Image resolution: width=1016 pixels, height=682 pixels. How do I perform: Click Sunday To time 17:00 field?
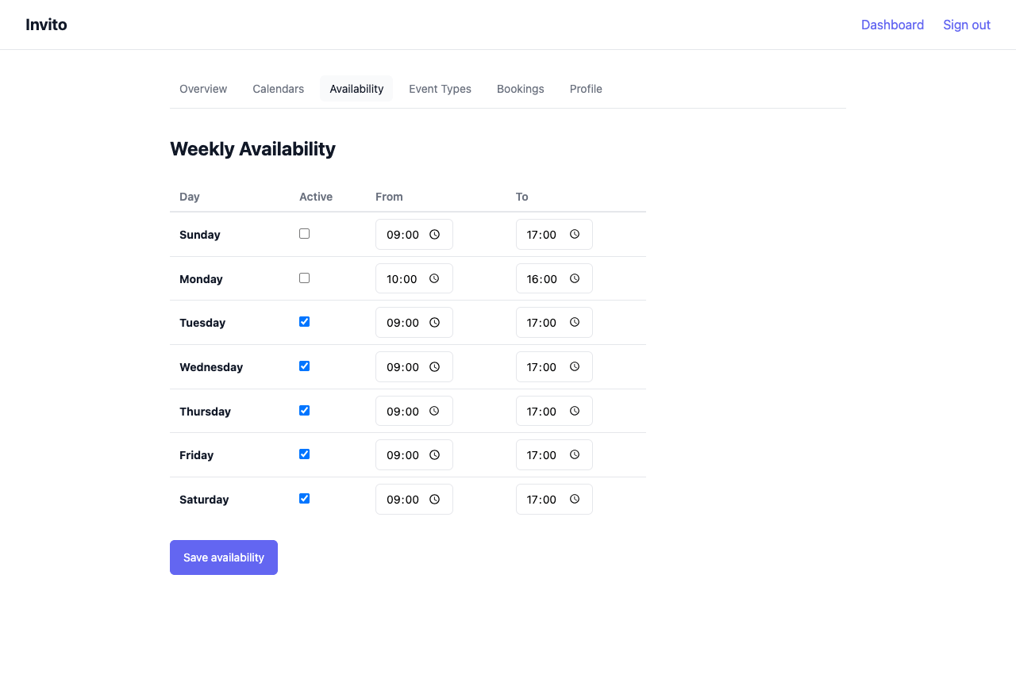tap(554, 235)
